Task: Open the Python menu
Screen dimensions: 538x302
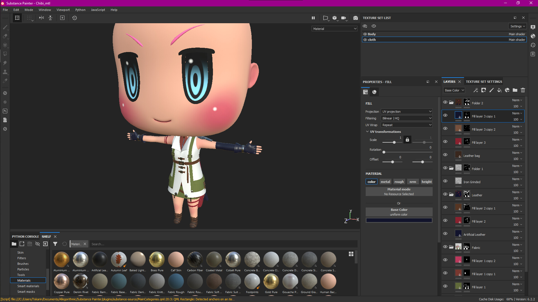Action: (80, 10)
